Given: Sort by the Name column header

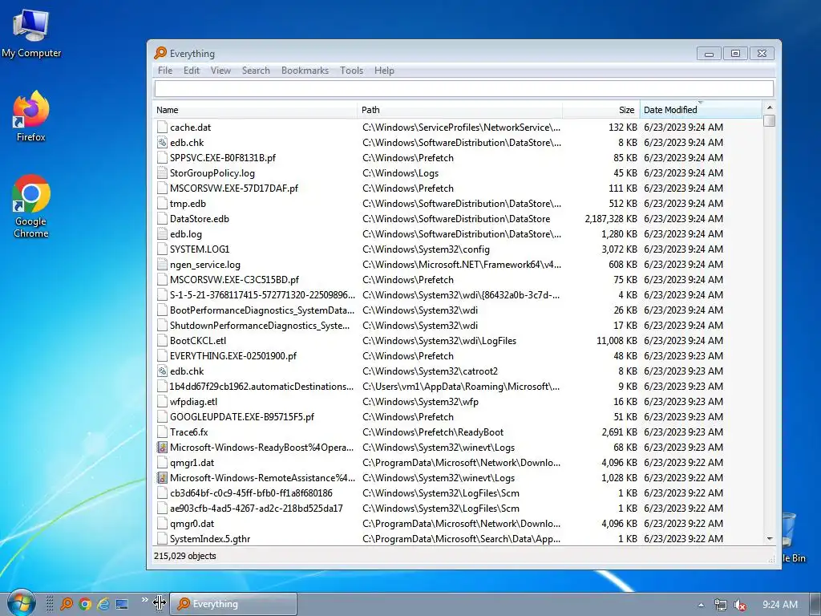Looking at the screenshot, I should 256,109.
